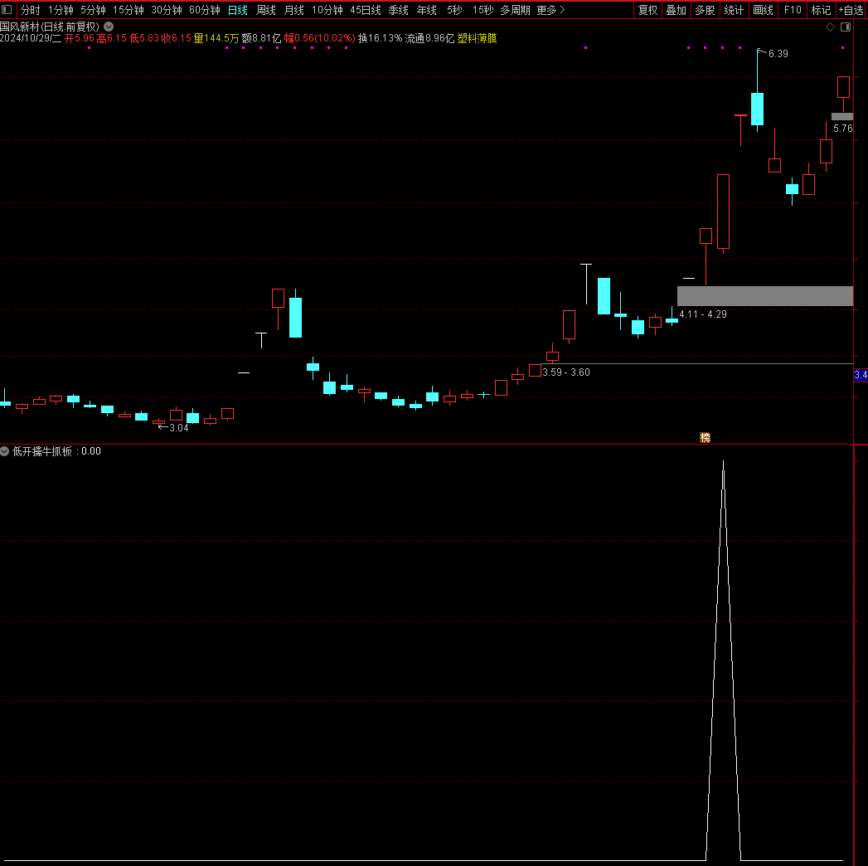Expand the 国风新材 chart title dropdown
This screenshot has width=868, height=866.
[109, 27]
